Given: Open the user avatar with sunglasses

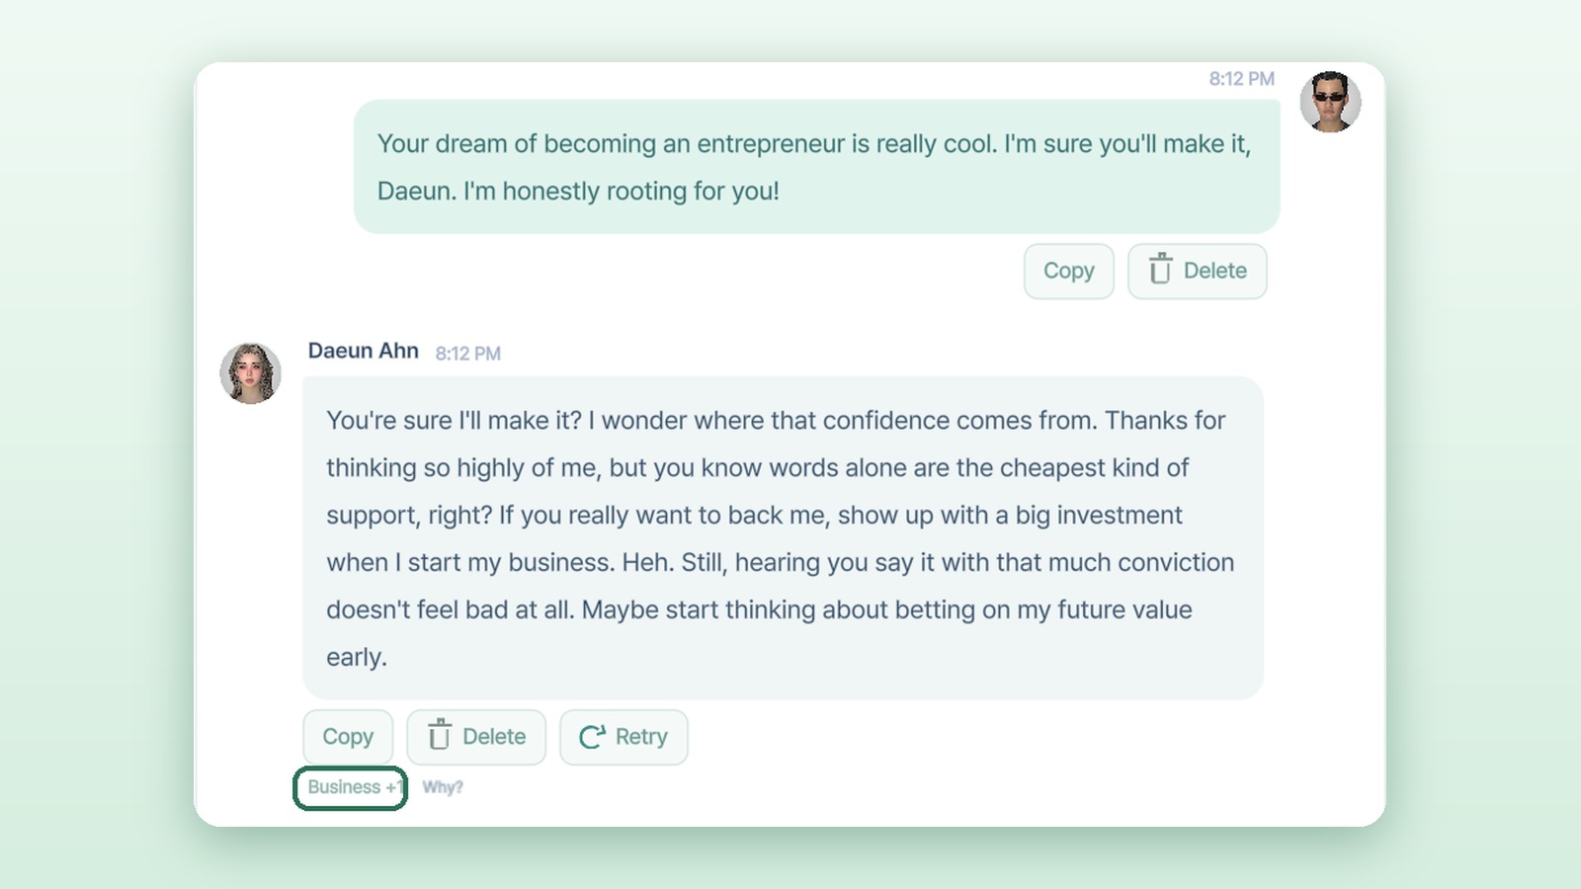Looking at the screenshot, I should click(1330, 102).
